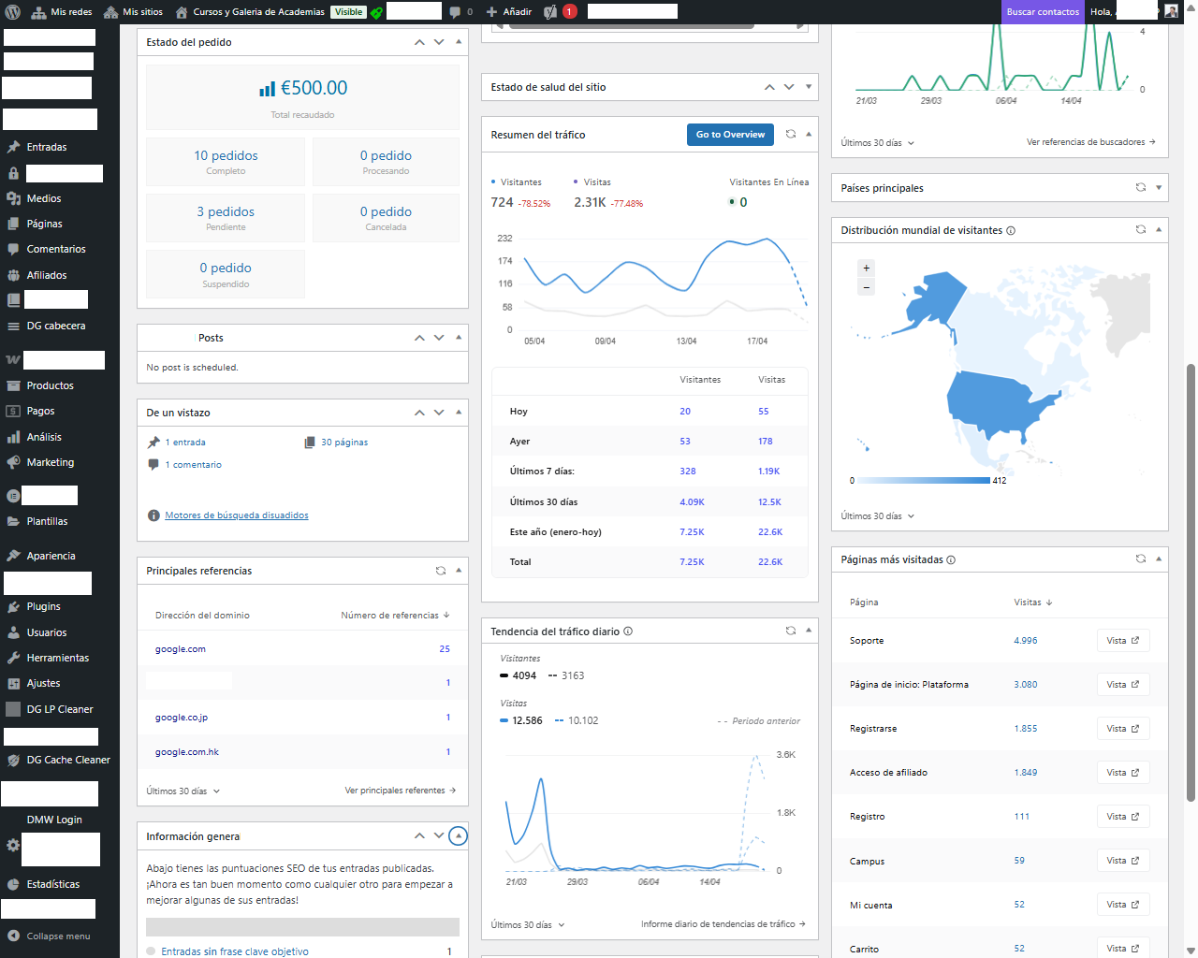The height and width of the screenshot is (958, 1198).
Task: Toggle the Países principales panel open
Action: pos(1159,187)
